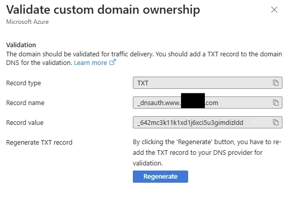
Task: Click the Record type label
Action: point(23,83)
